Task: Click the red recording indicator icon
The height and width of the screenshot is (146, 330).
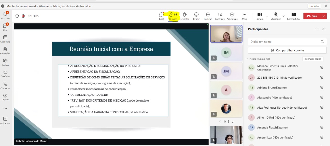Action: (23, 16)
